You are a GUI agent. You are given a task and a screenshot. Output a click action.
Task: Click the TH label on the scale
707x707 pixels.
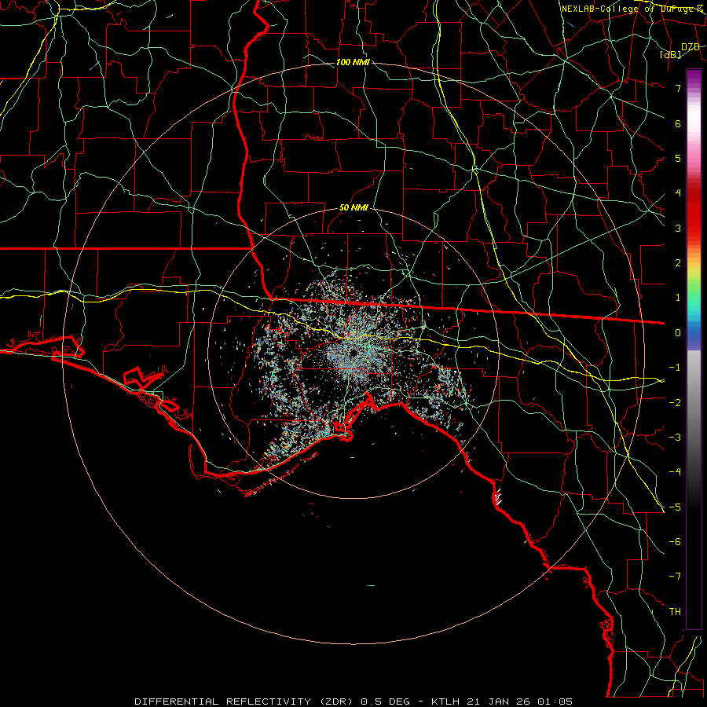tap(675, 612)
